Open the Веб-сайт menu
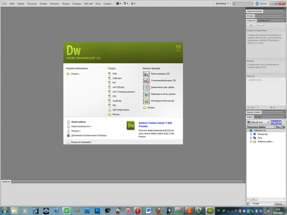Screen dimensions: 287x215 pyautogui.click(x=88, y=4)
